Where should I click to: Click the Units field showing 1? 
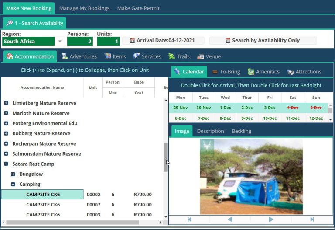108,42
